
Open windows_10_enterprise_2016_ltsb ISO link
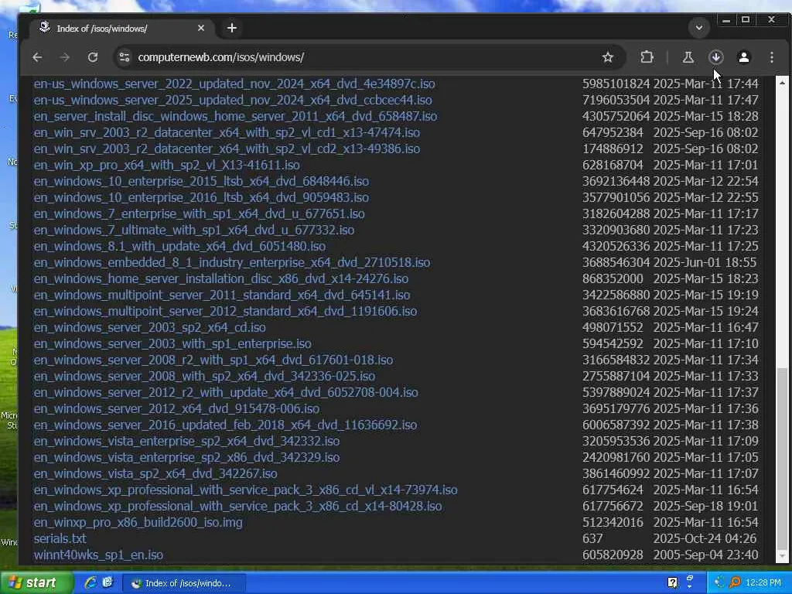pyautogui.click(x=201, y=197)
